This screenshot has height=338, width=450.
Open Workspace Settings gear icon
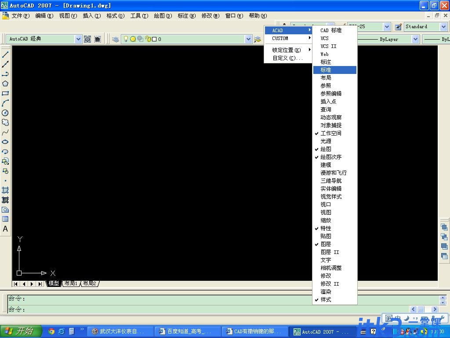87,39
